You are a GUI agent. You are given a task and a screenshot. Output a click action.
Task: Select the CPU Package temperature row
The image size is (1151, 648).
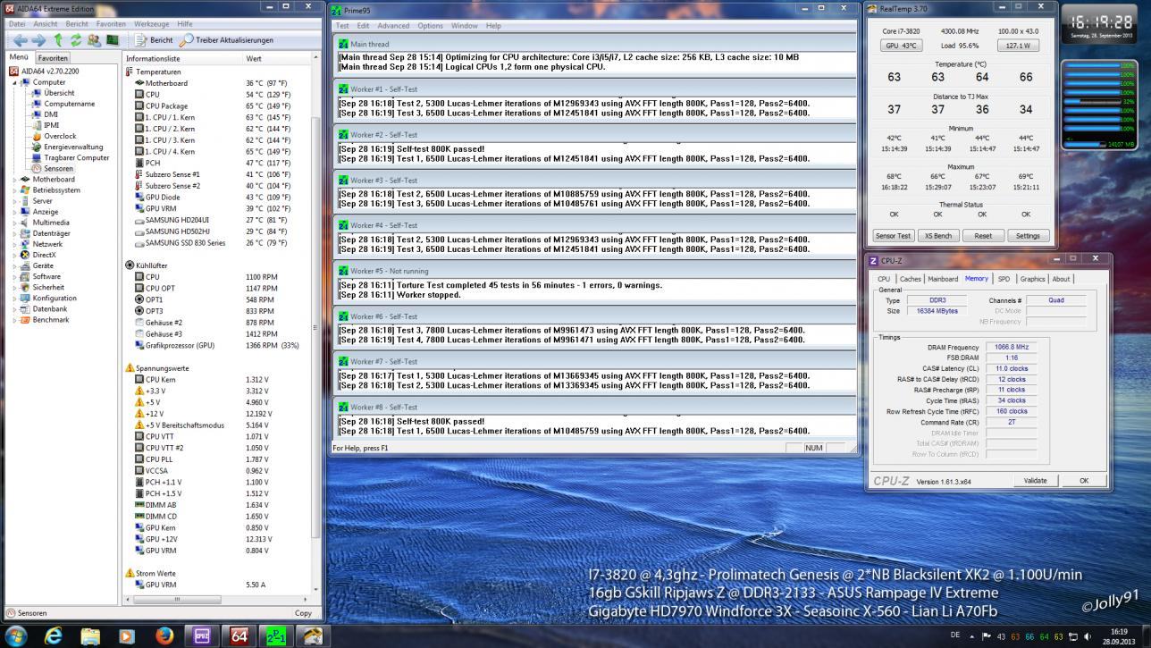pos(216,105)
